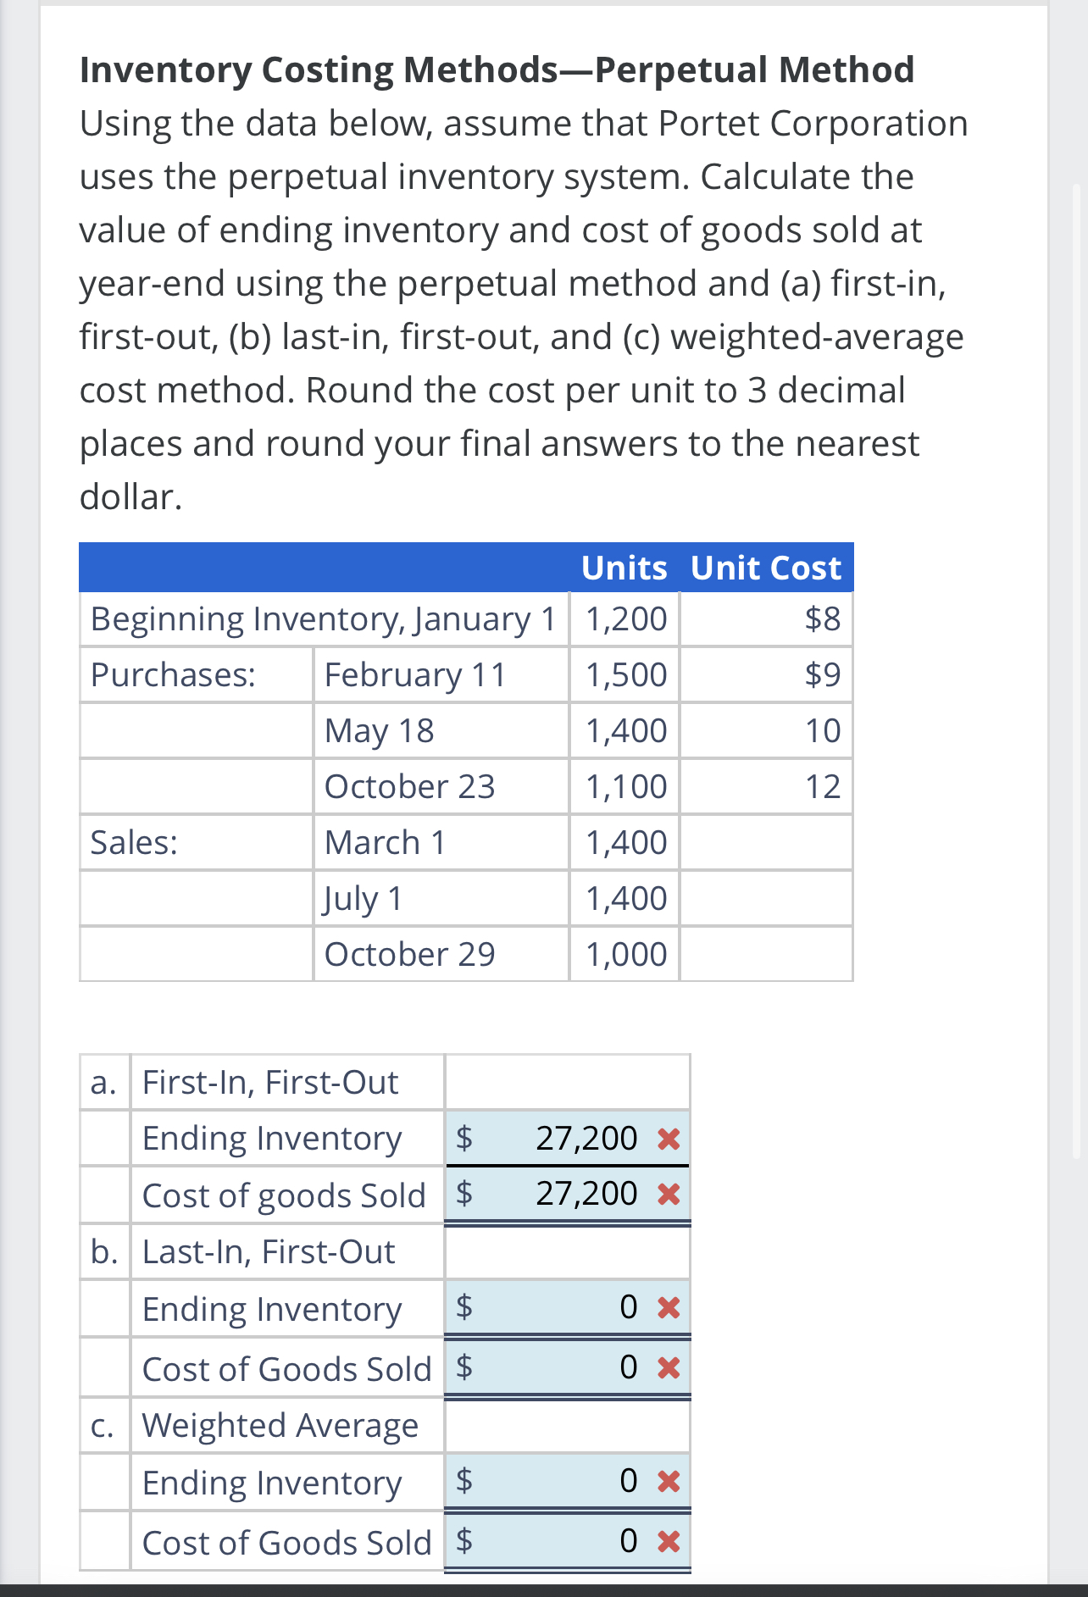Select the Weighted Average Cost of Goods Sold field
The height and width of the screenshot is (1597, 1088).
(x=568, y=1542)
